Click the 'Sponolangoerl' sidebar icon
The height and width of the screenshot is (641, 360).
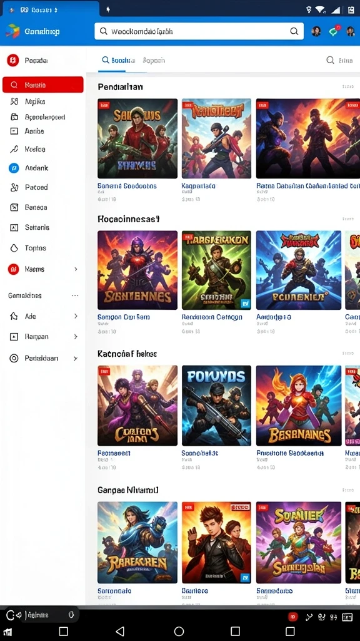click(14, 117)
